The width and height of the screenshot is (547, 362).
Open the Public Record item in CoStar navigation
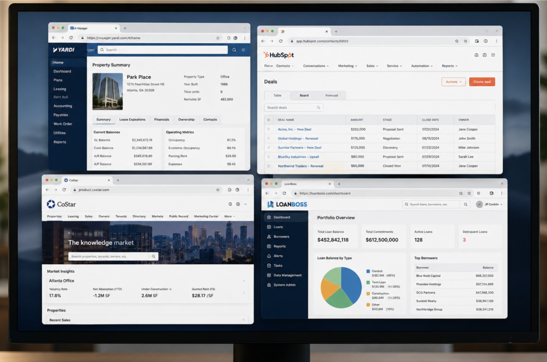click(179, 216)
